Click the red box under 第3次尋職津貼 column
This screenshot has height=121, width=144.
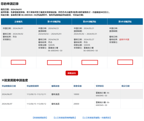pyautogui.click(x=125, y=62)
